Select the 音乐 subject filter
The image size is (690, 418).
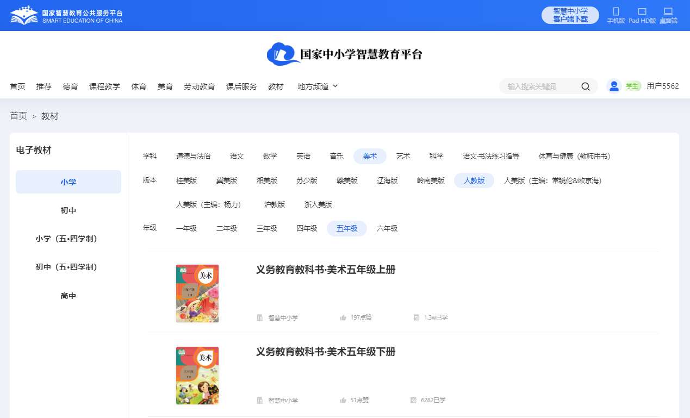coord(337,156)
